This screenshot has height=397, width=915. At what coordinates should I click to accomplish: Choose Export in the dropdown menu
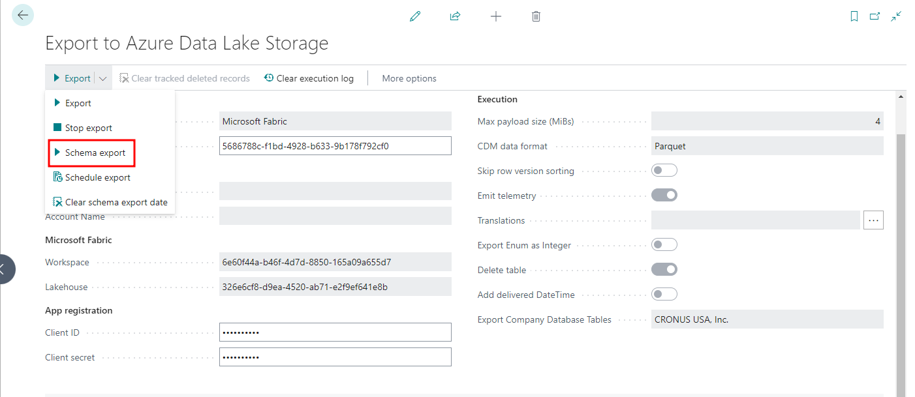[110, 103]
